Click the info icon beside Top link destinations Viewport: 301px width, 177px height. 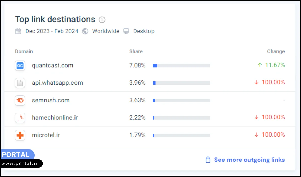[x=102, y=20]
